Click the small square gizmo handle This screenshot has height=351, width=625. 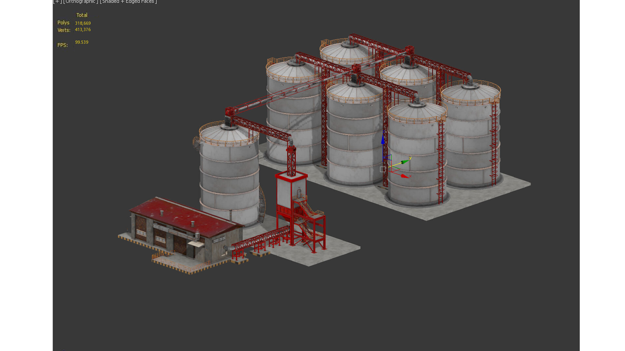pos(383,169)
